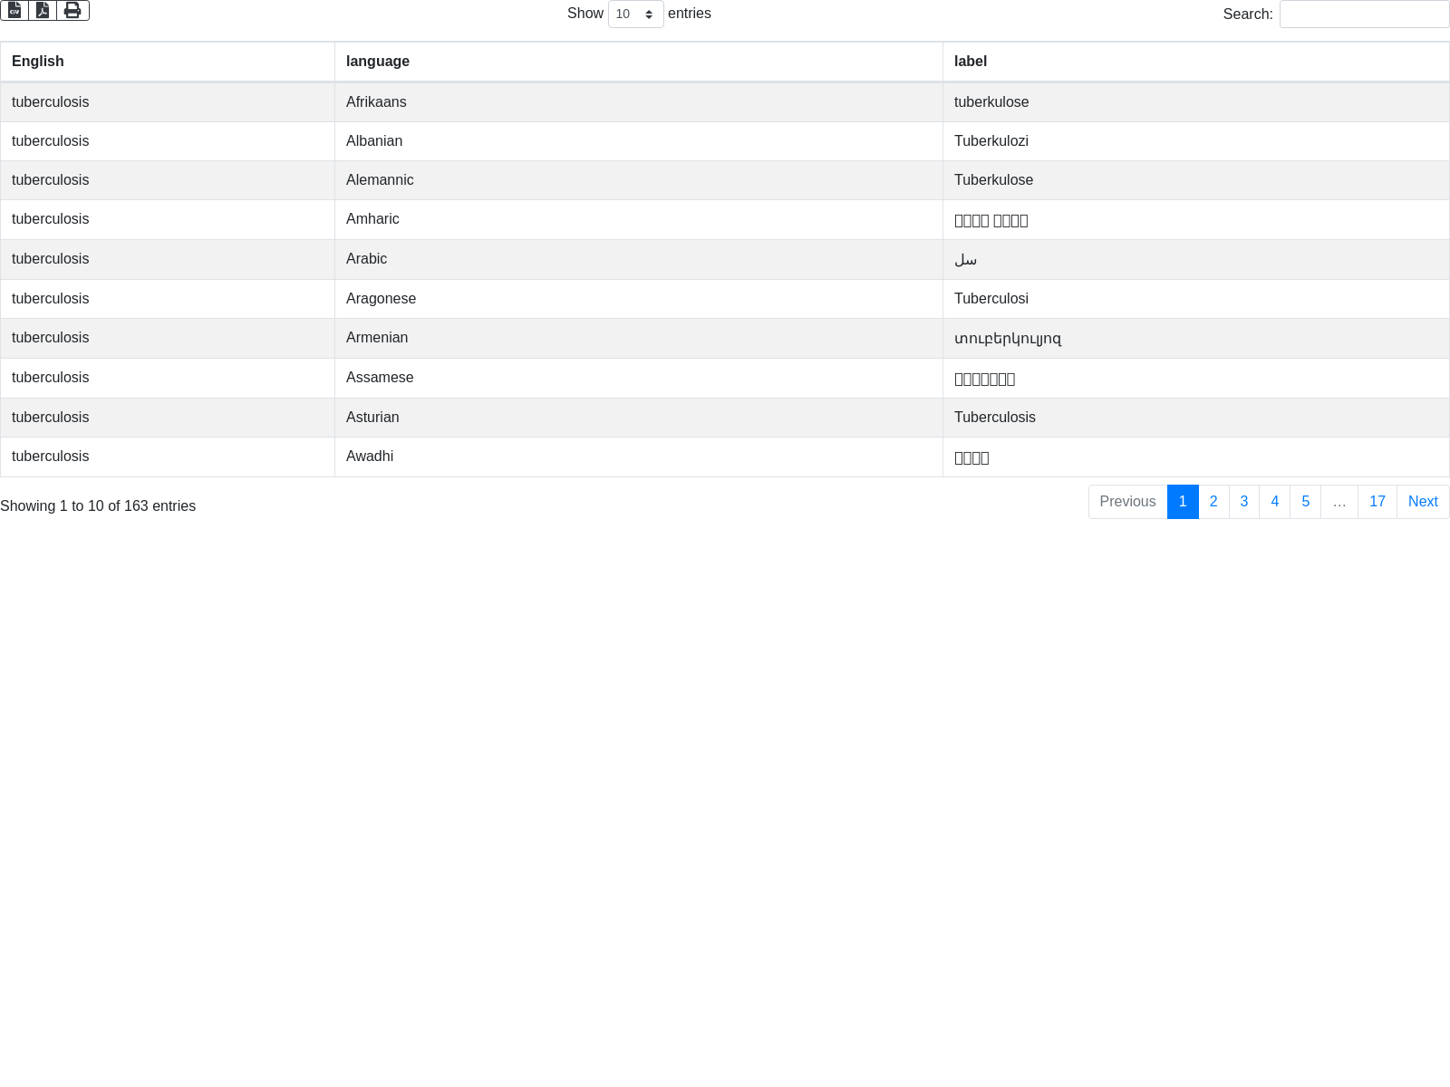Click the Tuberkulozi label cell
The width and height of the screenshot is (1450, 1087).
pos(991,141)
